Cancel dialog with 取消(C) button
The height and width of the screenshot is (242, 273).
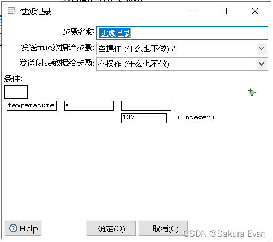(163, 228)
